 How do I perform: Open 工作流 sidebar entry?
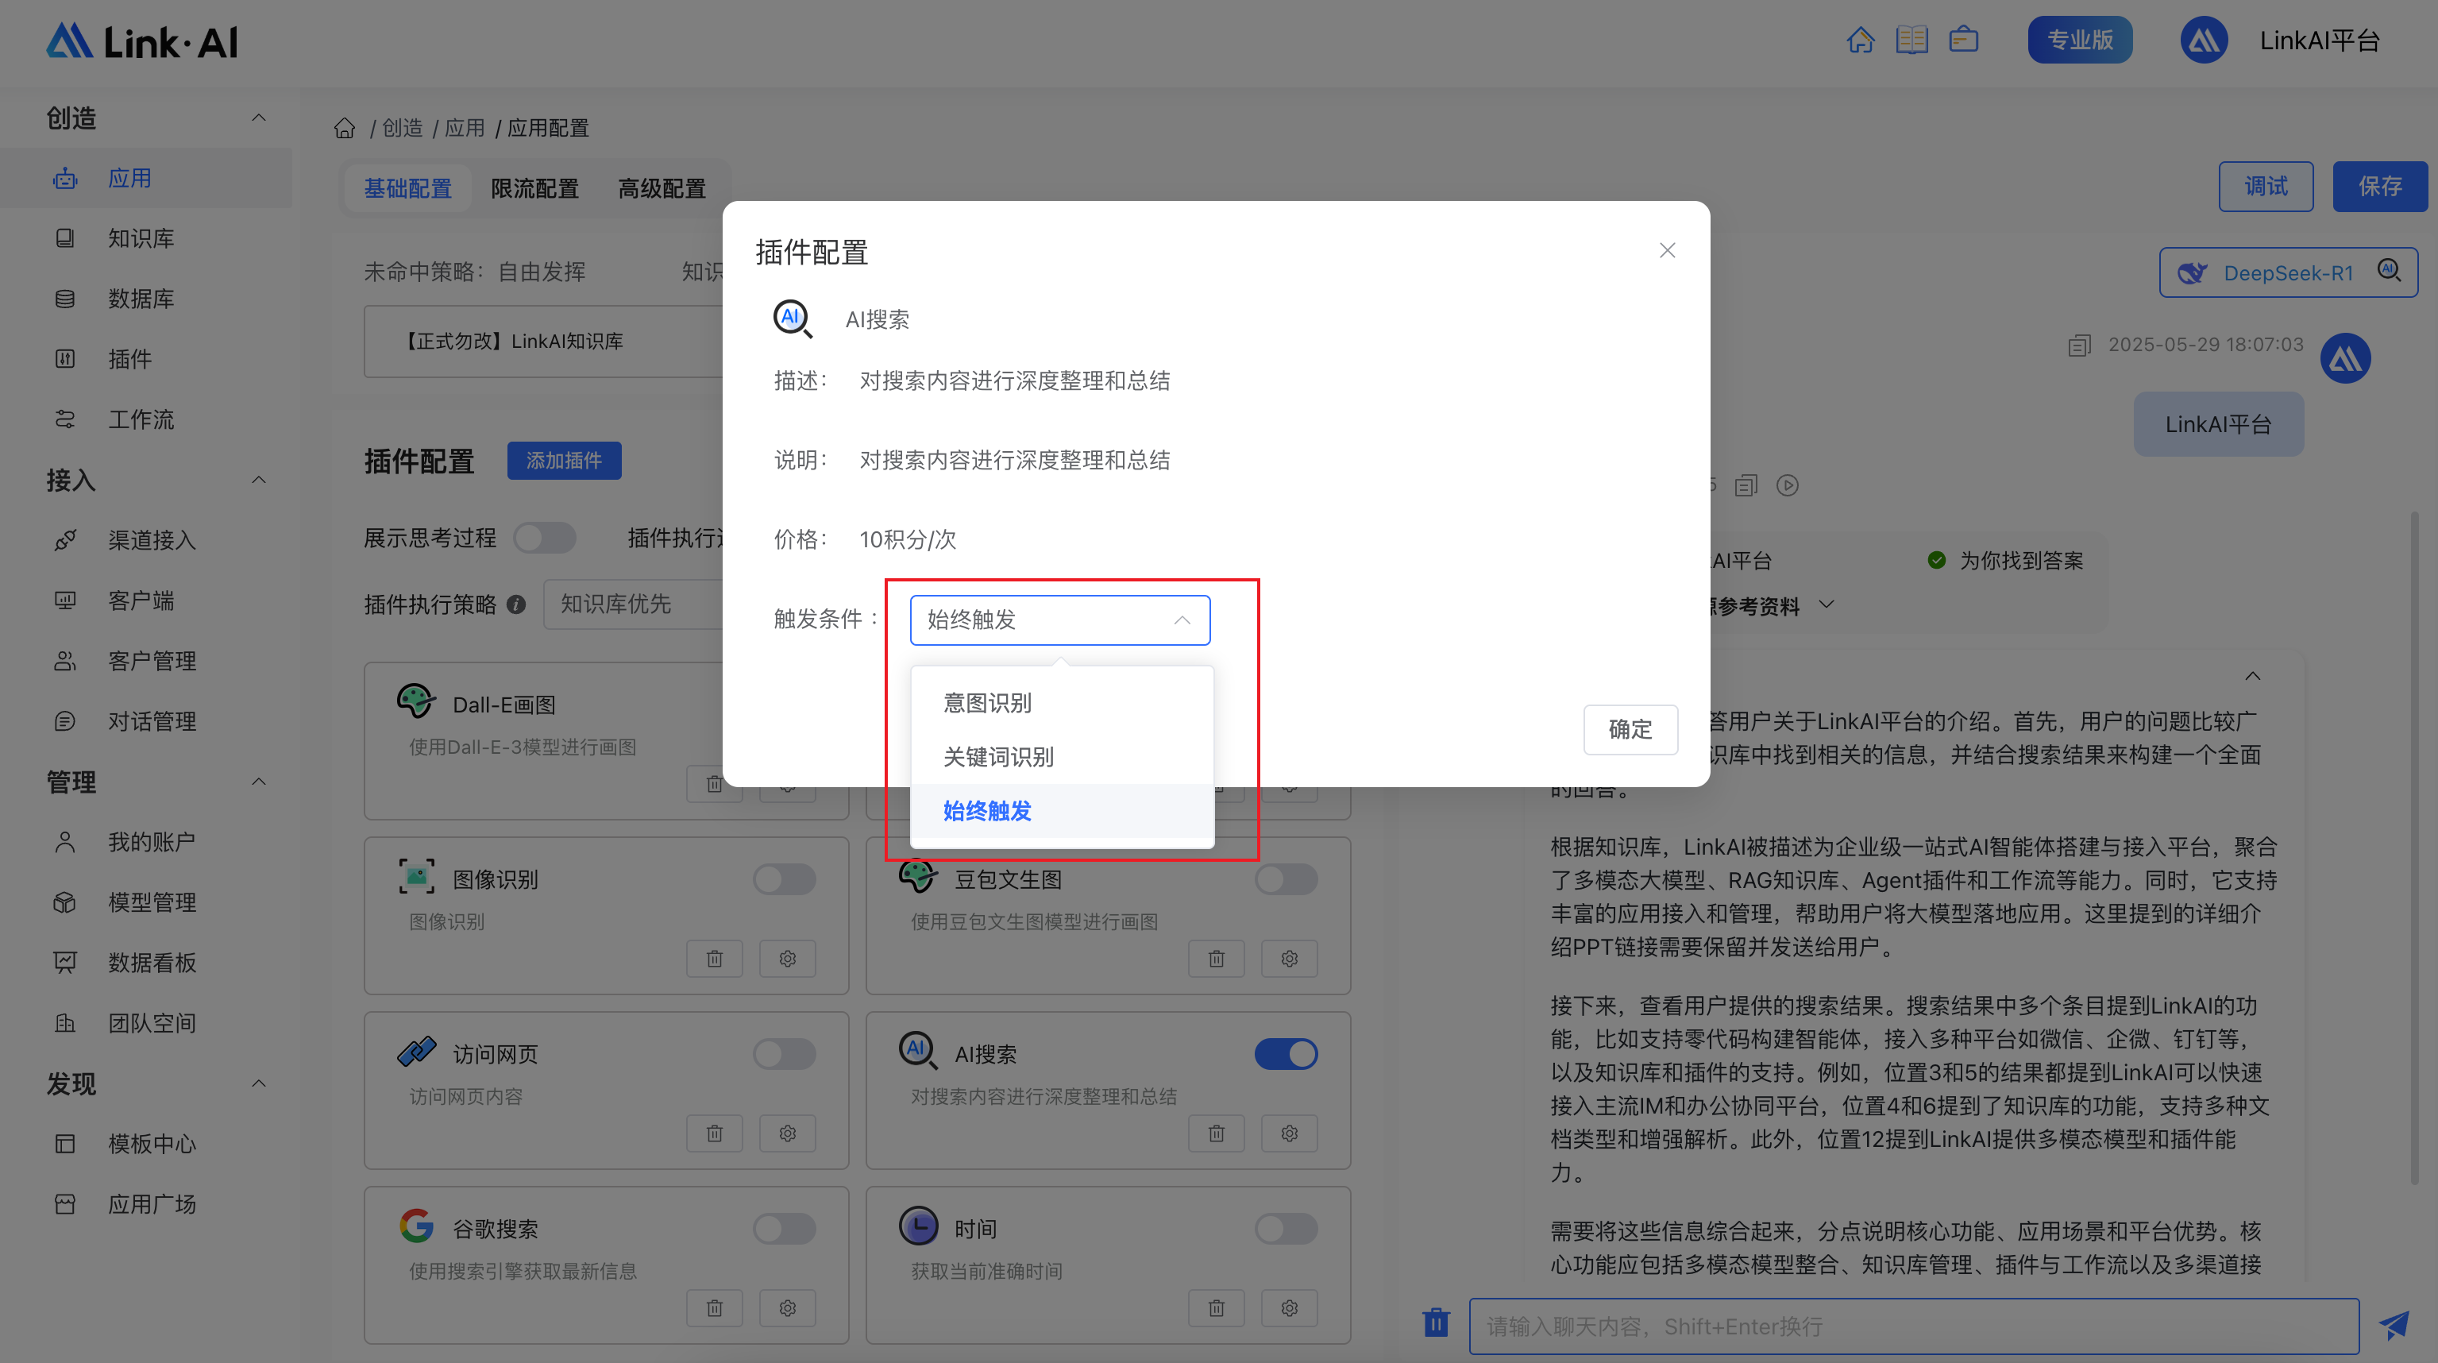tap(147, 419)
